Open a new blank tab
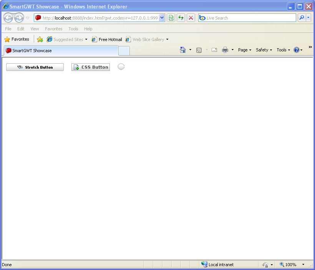The height and width of the screenshot is (270, 315). pyautogui.click(x=124, y=51)
